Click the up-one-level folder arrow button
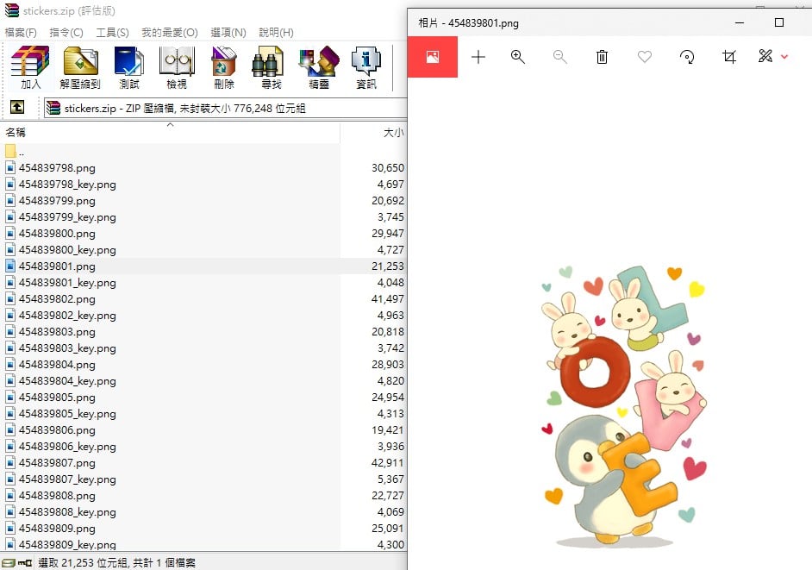 click(17, 107)
